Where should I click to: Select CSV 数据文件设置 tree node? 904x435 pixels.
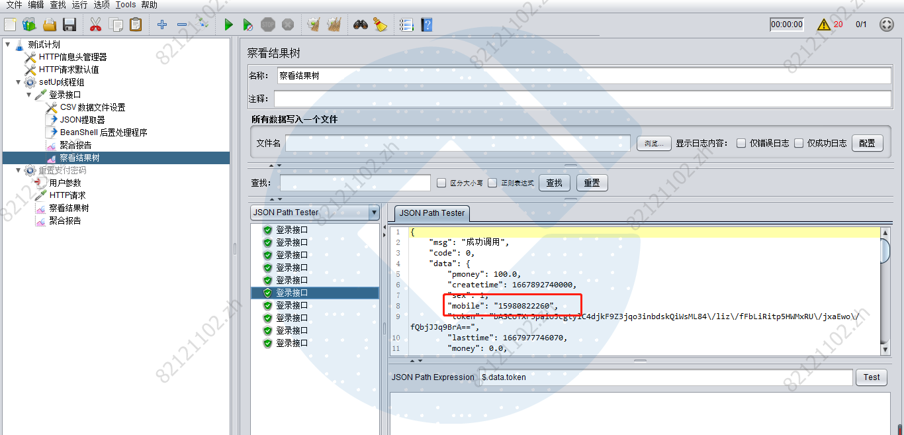[x=93, y=107]
